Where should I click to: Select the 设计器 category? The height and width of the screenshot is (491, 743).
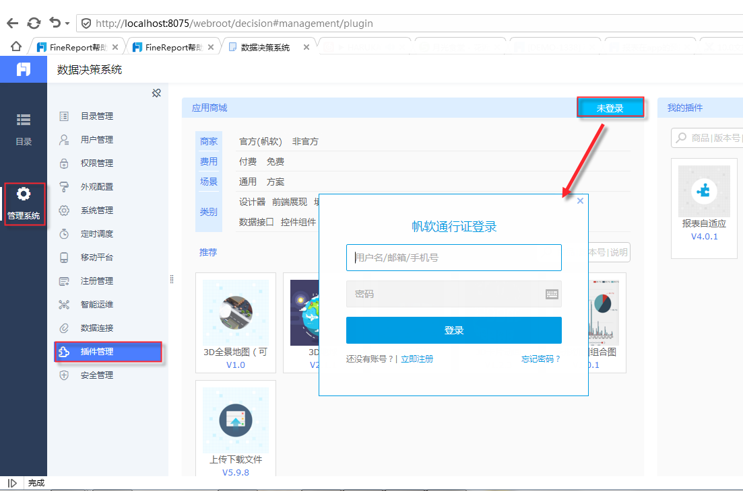252,202
